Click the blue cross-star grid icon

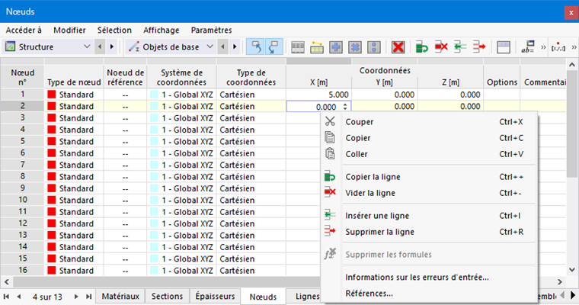coord(355,47)
